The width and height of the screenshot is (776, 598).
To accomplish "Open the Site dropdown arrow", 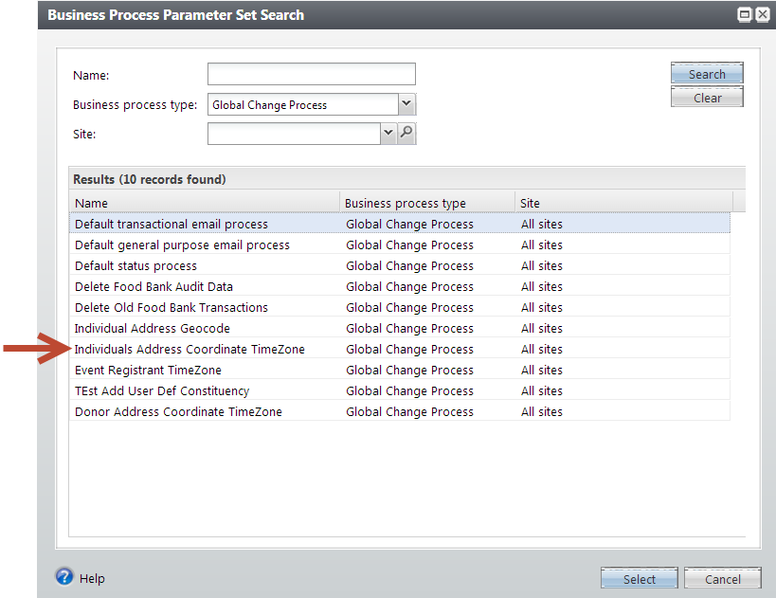I will click(x=388, y=134).
